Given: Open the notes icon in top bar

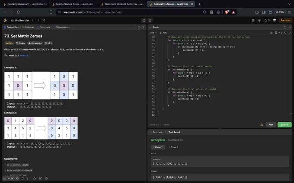Looking at the screenshot, I should [x=150, y=20].
